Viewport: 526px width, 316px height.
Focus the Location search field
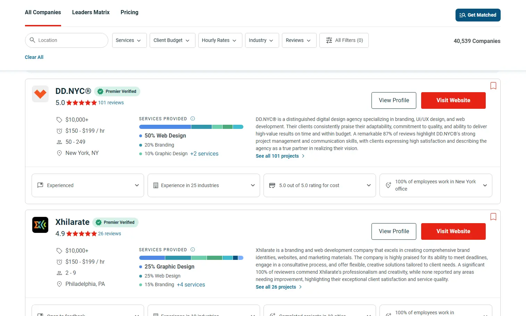(67, 40)
